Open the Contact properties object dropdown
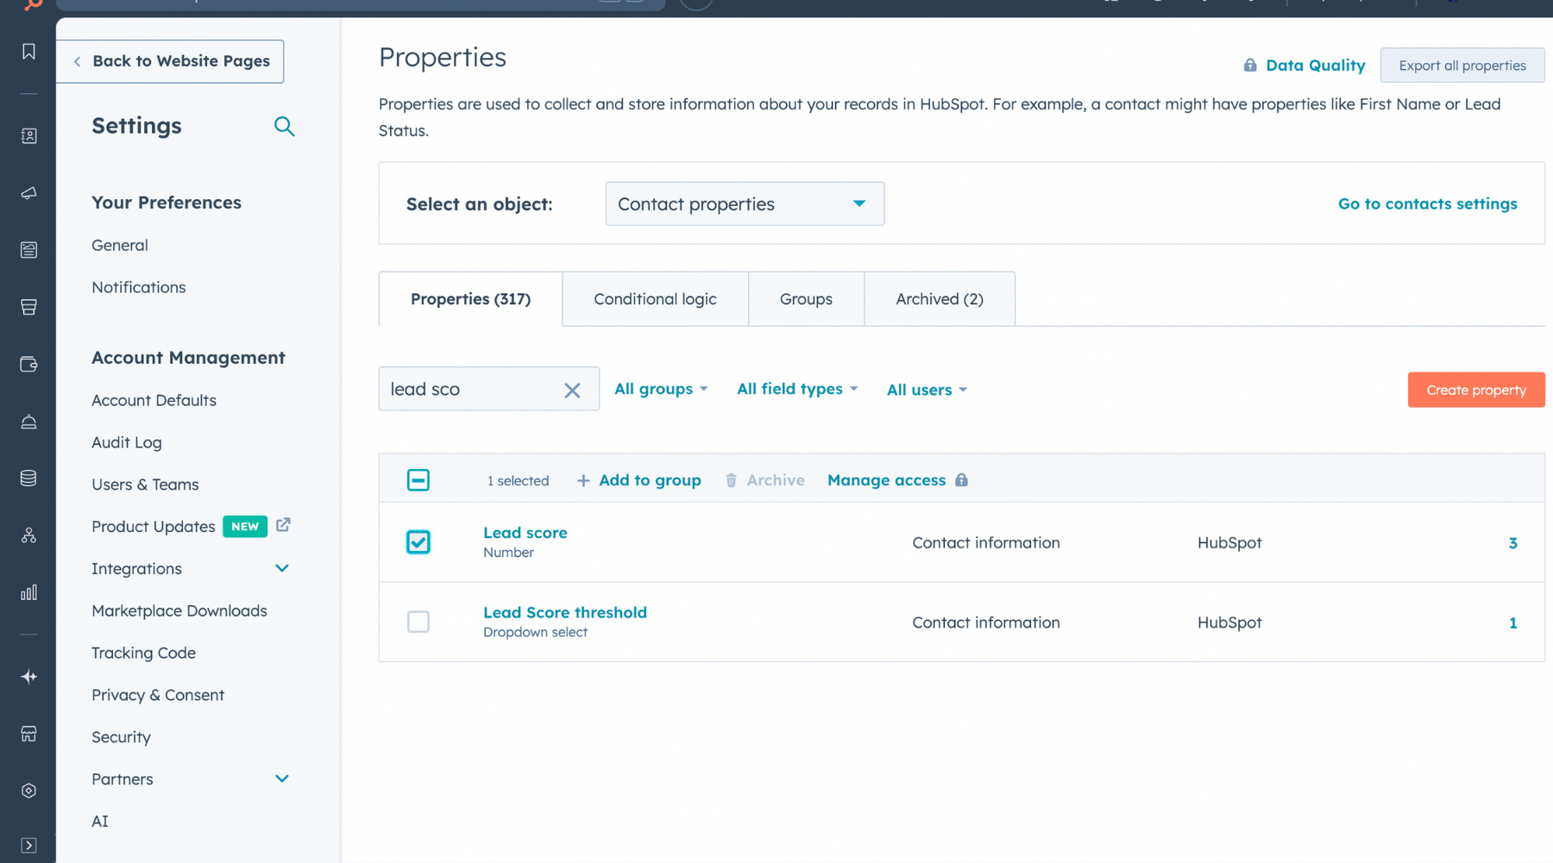This screenshot has height=863, width=1553. [x=744, y=203]
